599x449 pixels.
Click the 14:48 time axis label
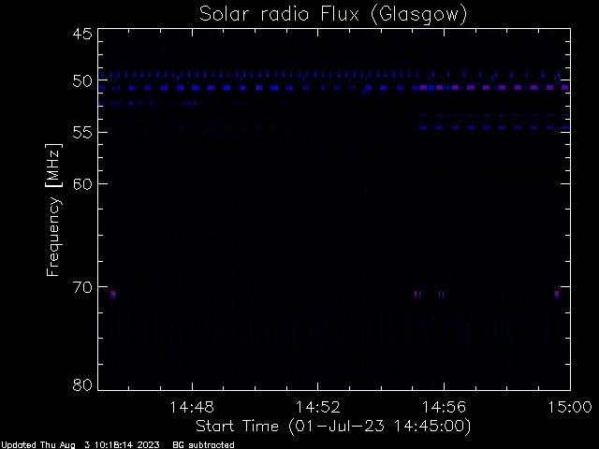point(192,407)
